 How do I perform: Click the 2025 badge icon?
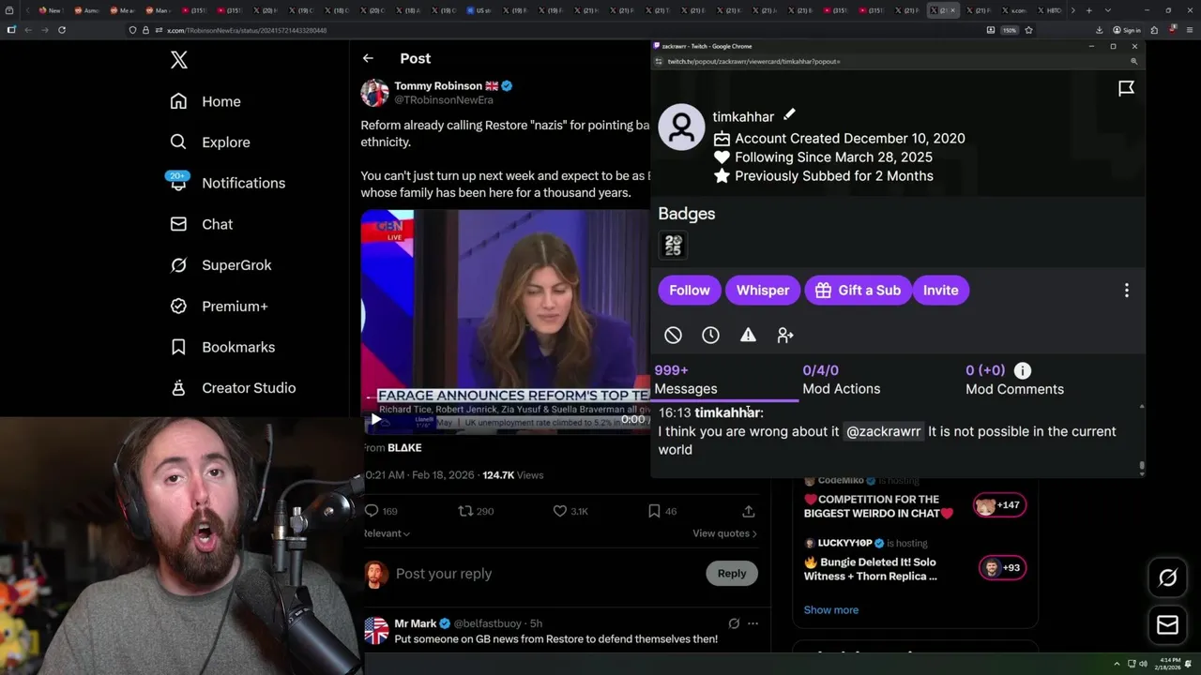point(673,246)
